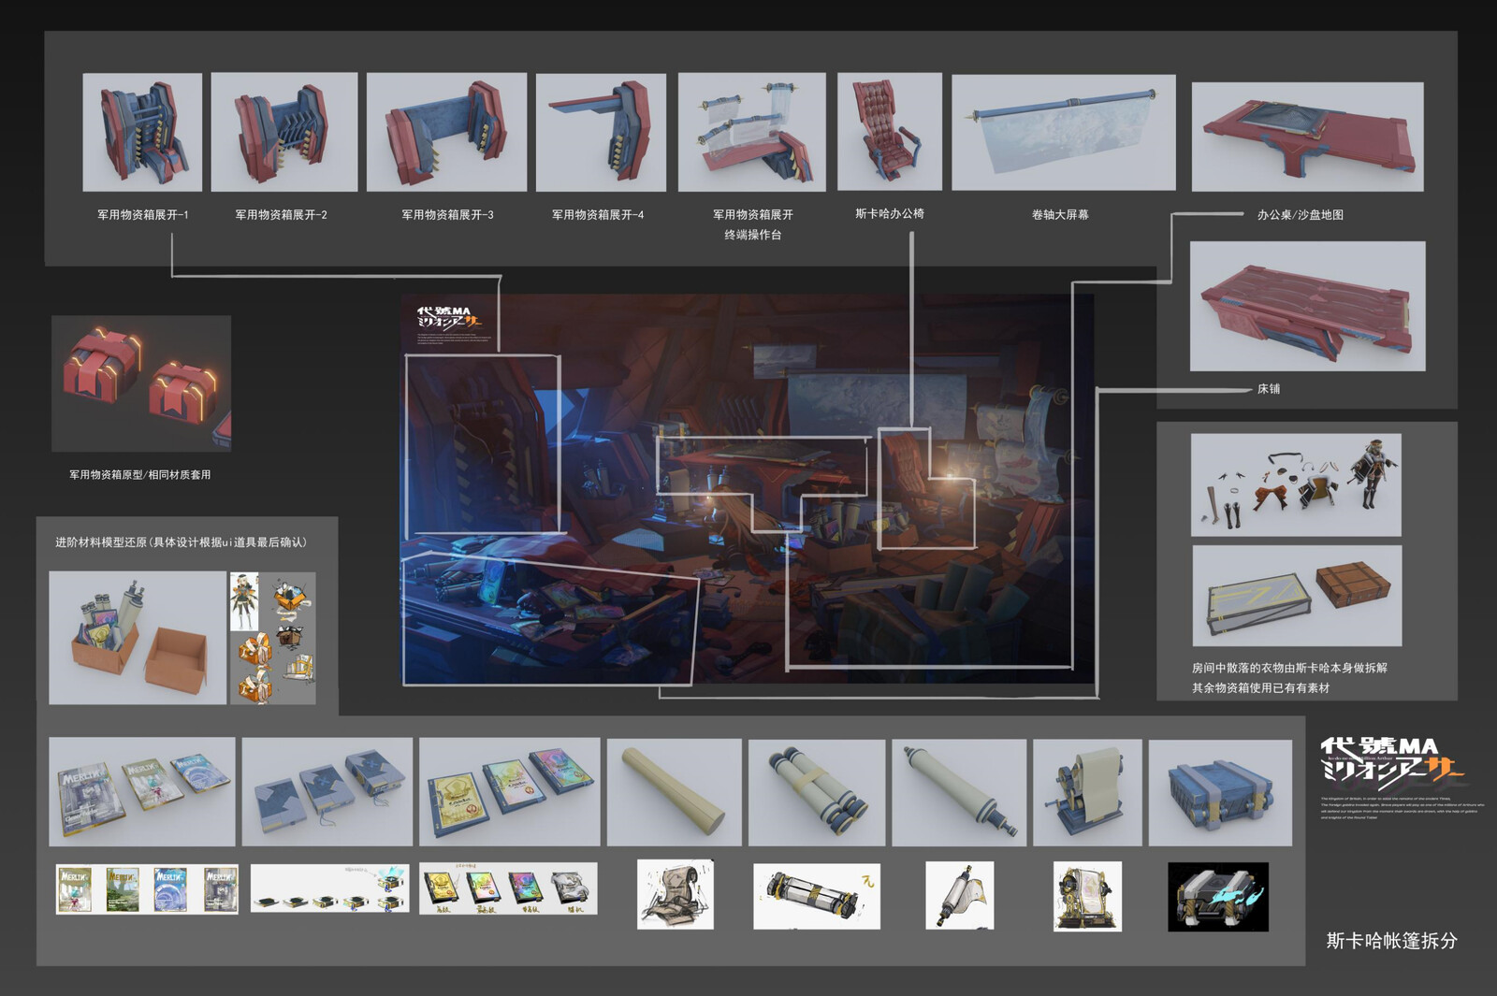
Task: Select the single scroll concept drawing
Action: click(960, 896)
